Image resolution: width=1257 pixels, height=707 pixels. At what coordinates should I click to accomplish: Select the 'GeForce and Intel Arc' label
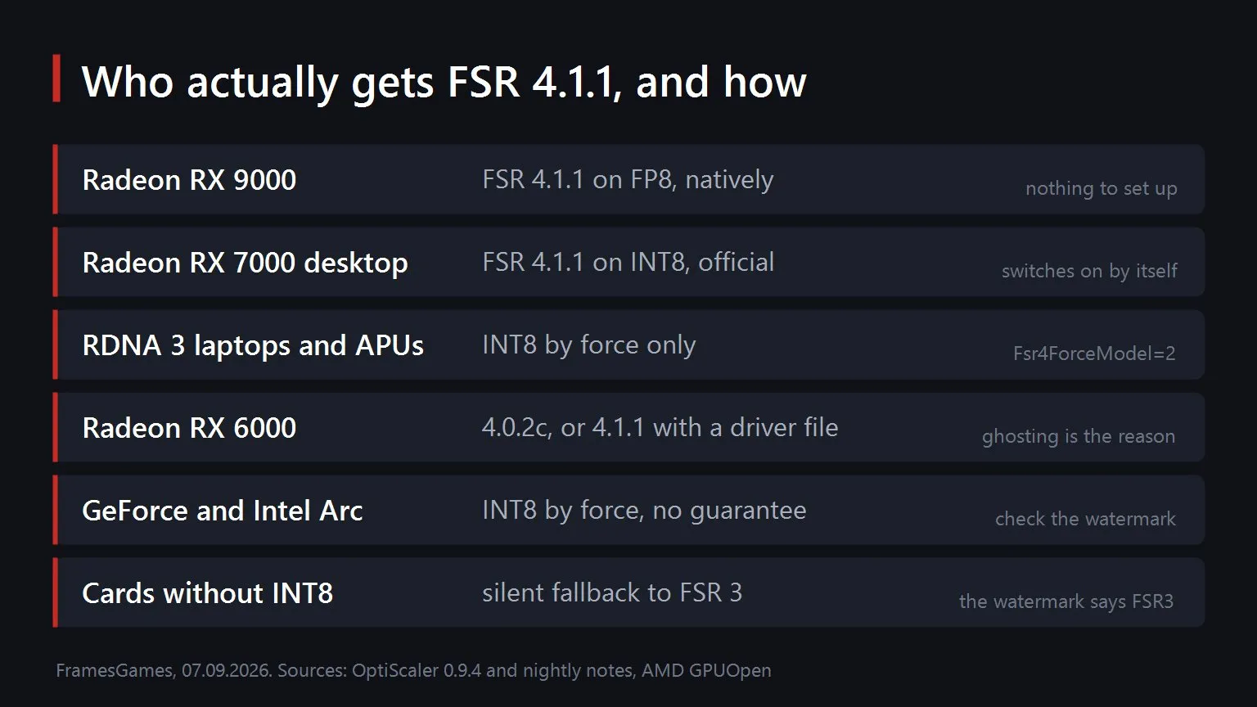[x=222, y=511]
